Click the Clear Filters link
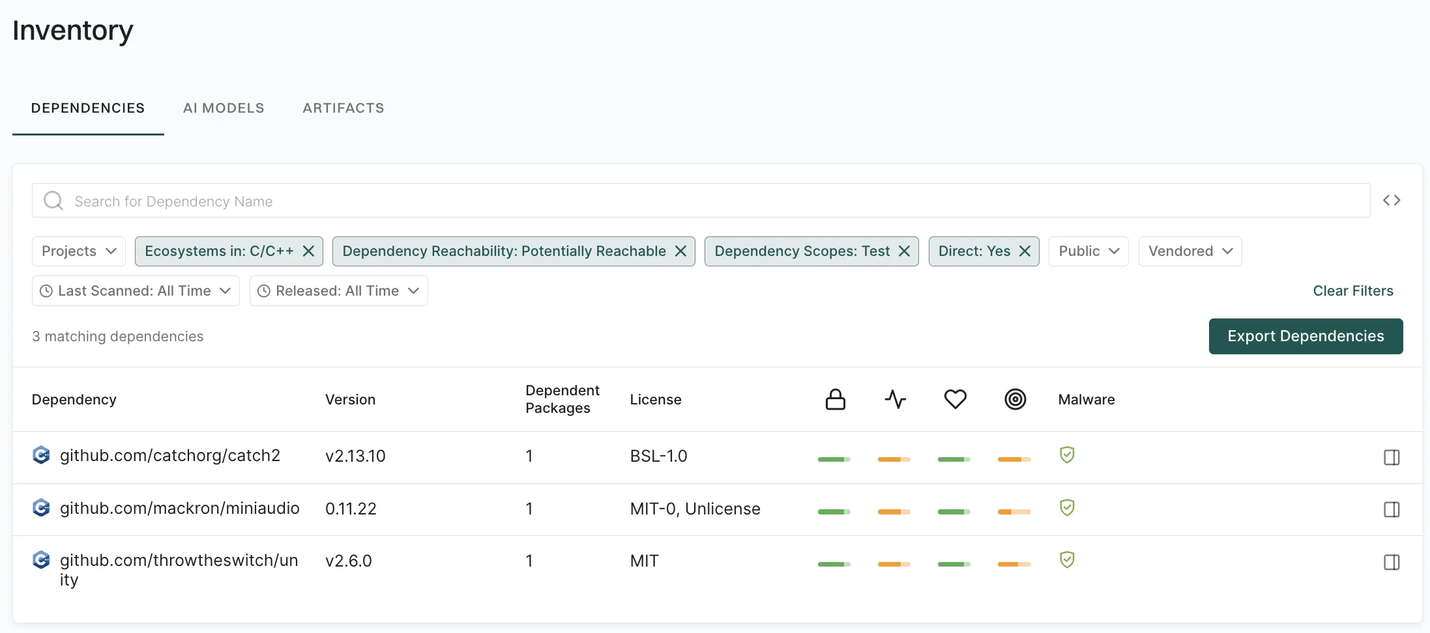Viewport: 1430px width, 633px height. click(1353, 290)
